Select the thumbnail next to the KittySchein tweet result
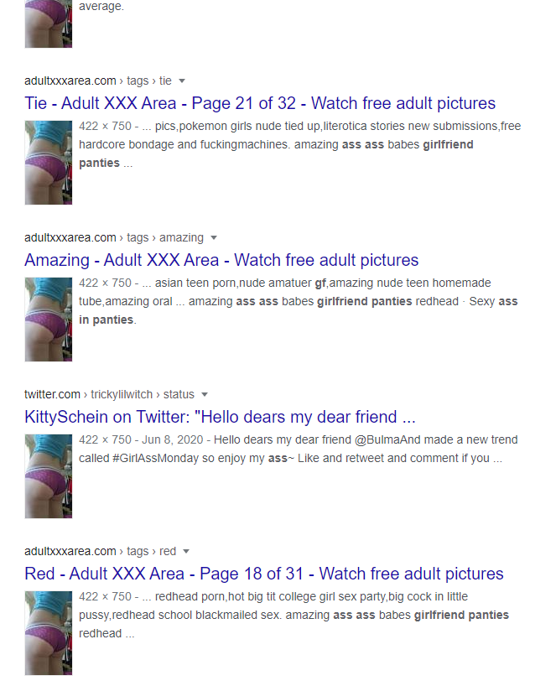535x686 pixels. pos(49,476)
